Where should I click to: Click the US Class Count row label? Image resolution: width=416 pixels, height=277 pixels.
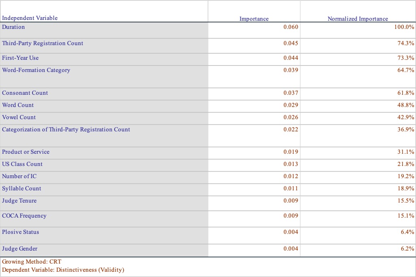coord(22,164)
